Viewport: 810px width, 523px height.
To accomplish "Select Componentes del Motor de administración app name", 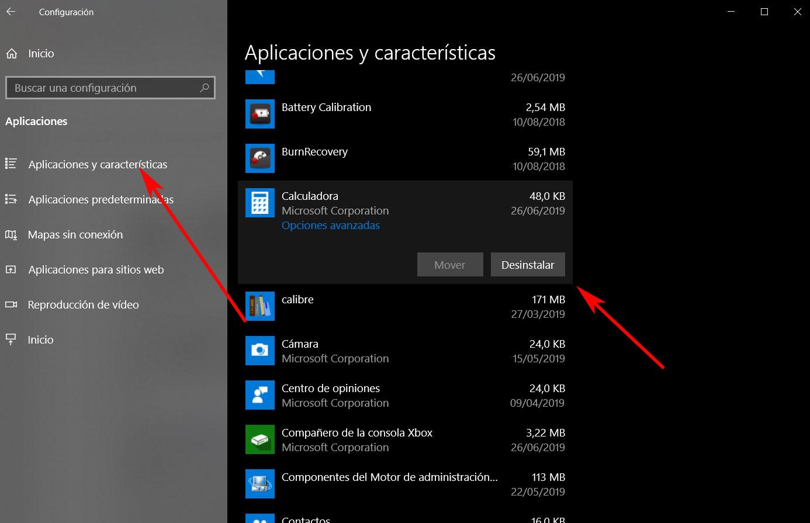I will click(x=390, y=477).
